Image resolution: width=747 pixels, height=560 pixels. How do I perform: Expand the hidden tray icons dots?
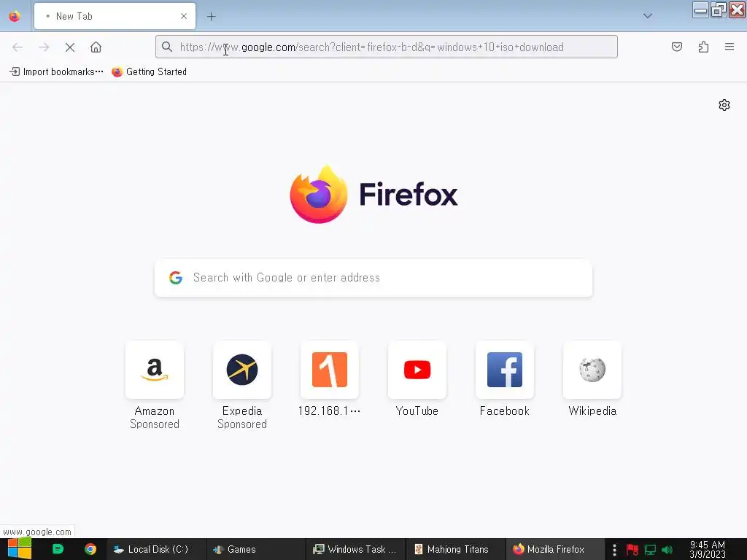tap(614, 550)
